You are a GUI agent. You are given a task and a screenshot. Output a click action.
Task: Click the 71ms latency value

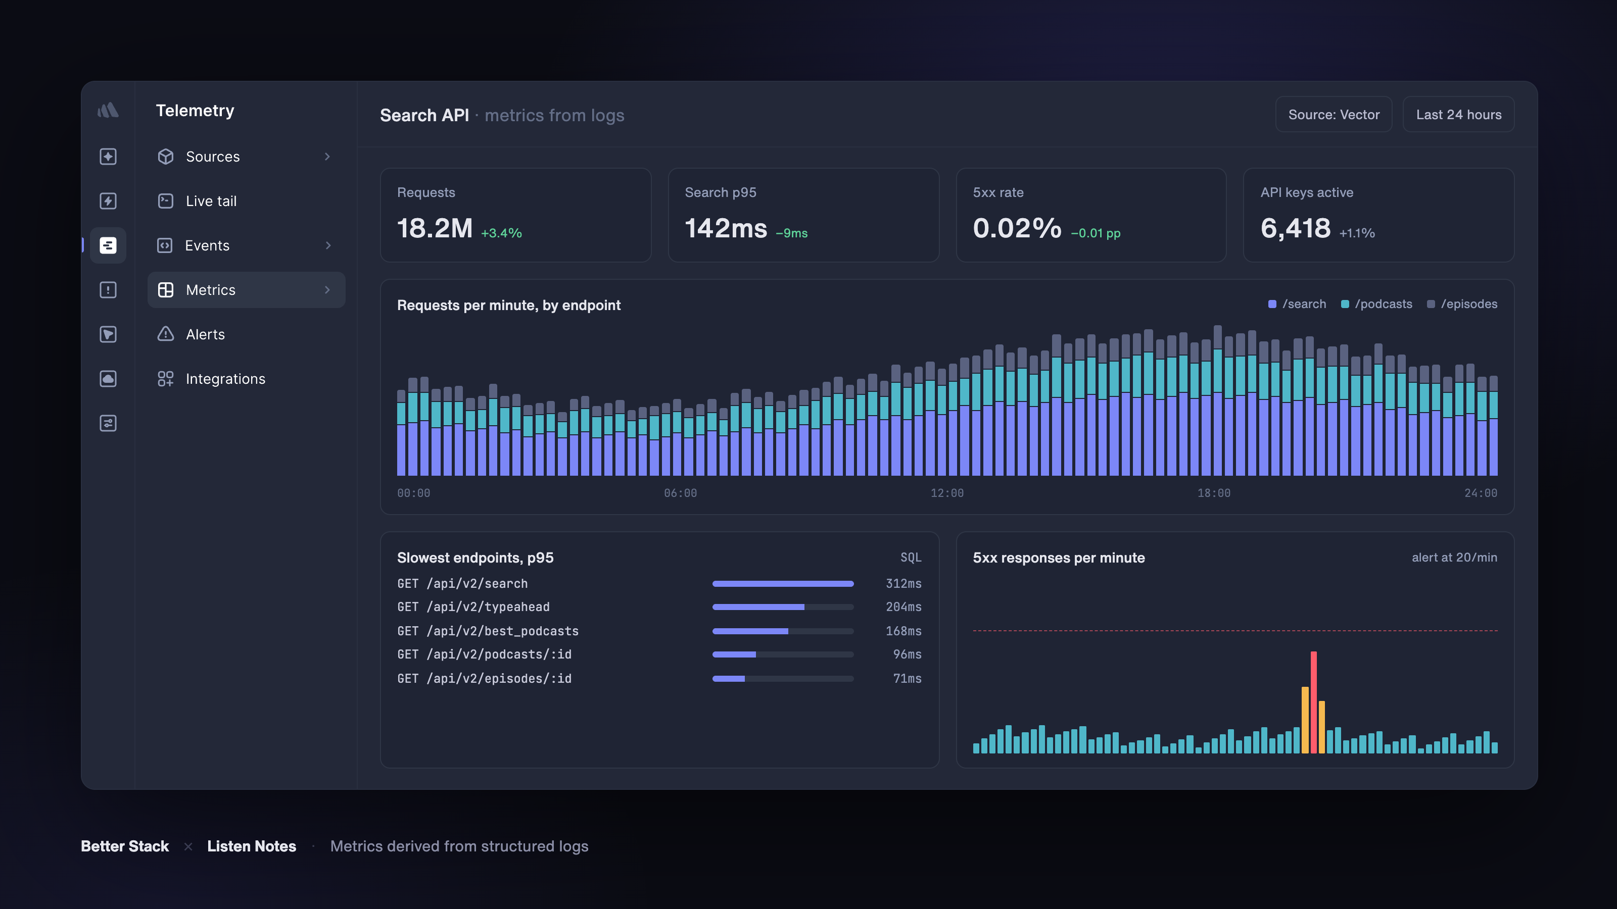[x=907, y=679]
